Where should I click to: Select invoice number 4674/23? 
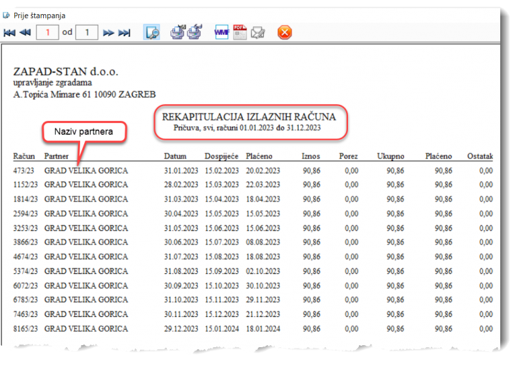pos(26,257)
